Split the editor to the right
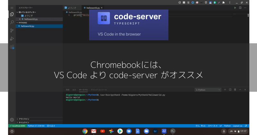This screenshot has width=257, height=135. coord(240,8)
